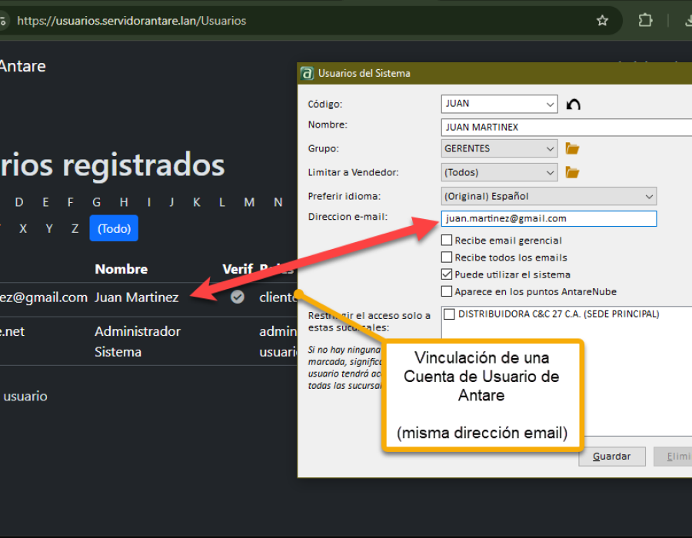Select the Administrador Sistema name cell
The image size is (692, 538).
138,342
